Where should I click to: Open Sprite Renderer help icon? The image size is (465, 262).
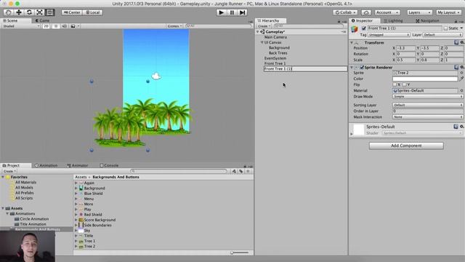tap(456, 67)
